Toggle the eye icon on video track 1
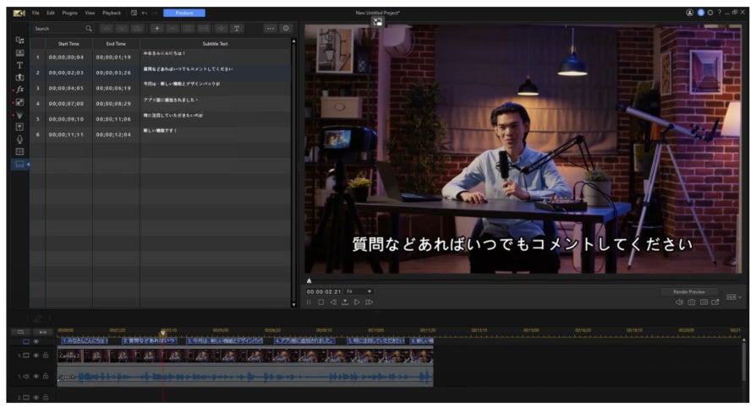Viewport: 756px width, 408px height. pyautogui.click(x=36, y=356)
